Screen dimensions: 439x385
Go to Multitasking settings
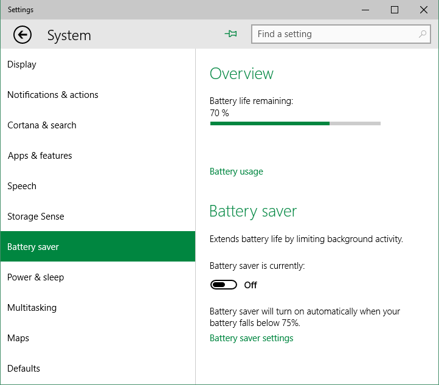pos(32,308)
